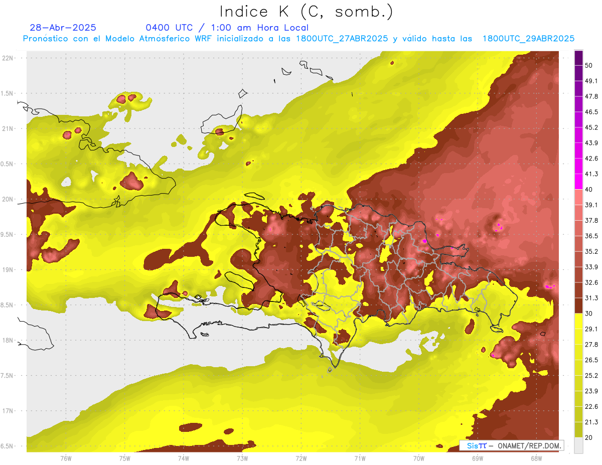Viewport: 602px width, 465px height.
Task: Click the colorbar value 42.6
Action: click(x=591, y=159)
